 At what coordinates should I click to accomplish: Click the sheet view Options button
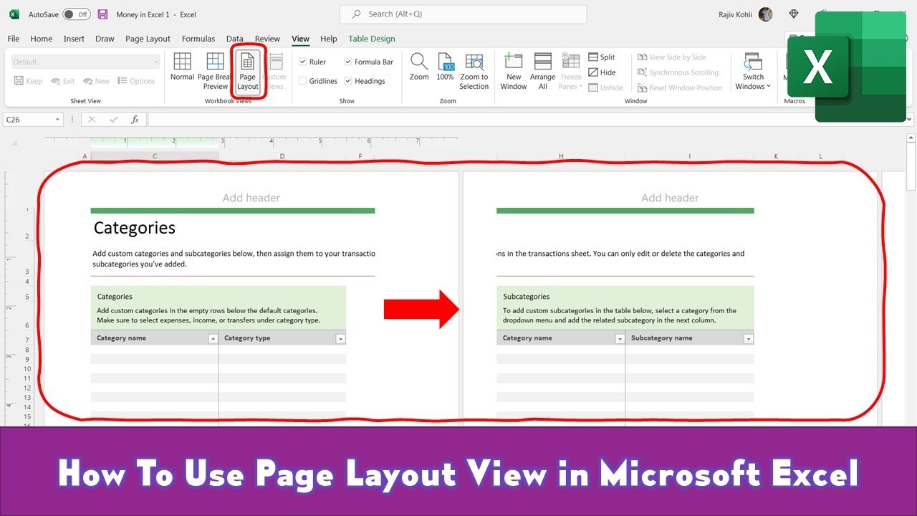(136, 81)
